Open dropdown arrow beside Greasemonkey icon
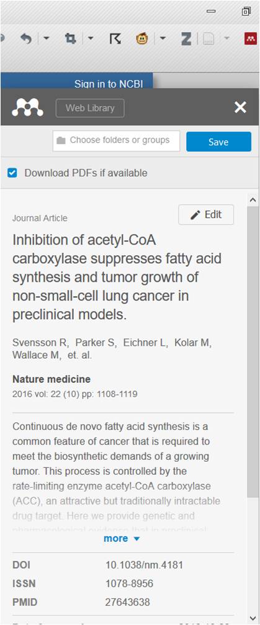The height and width of the screenshot is (625, 260). coord(163,38)
